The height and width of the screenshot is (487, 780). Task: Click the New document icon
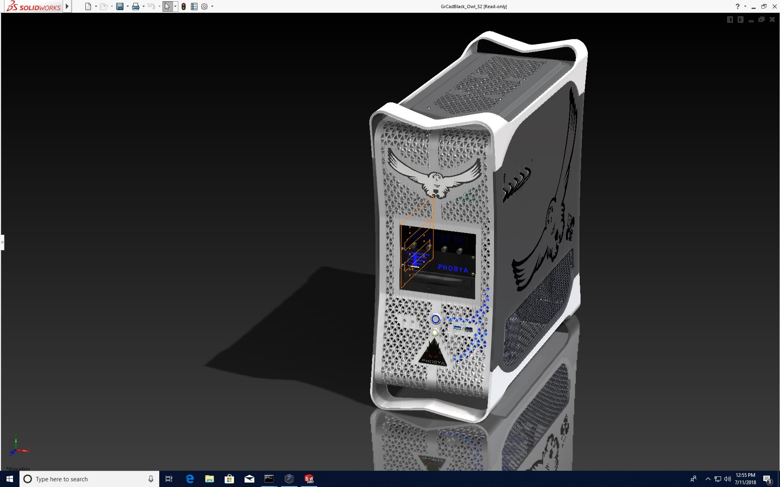88,6
